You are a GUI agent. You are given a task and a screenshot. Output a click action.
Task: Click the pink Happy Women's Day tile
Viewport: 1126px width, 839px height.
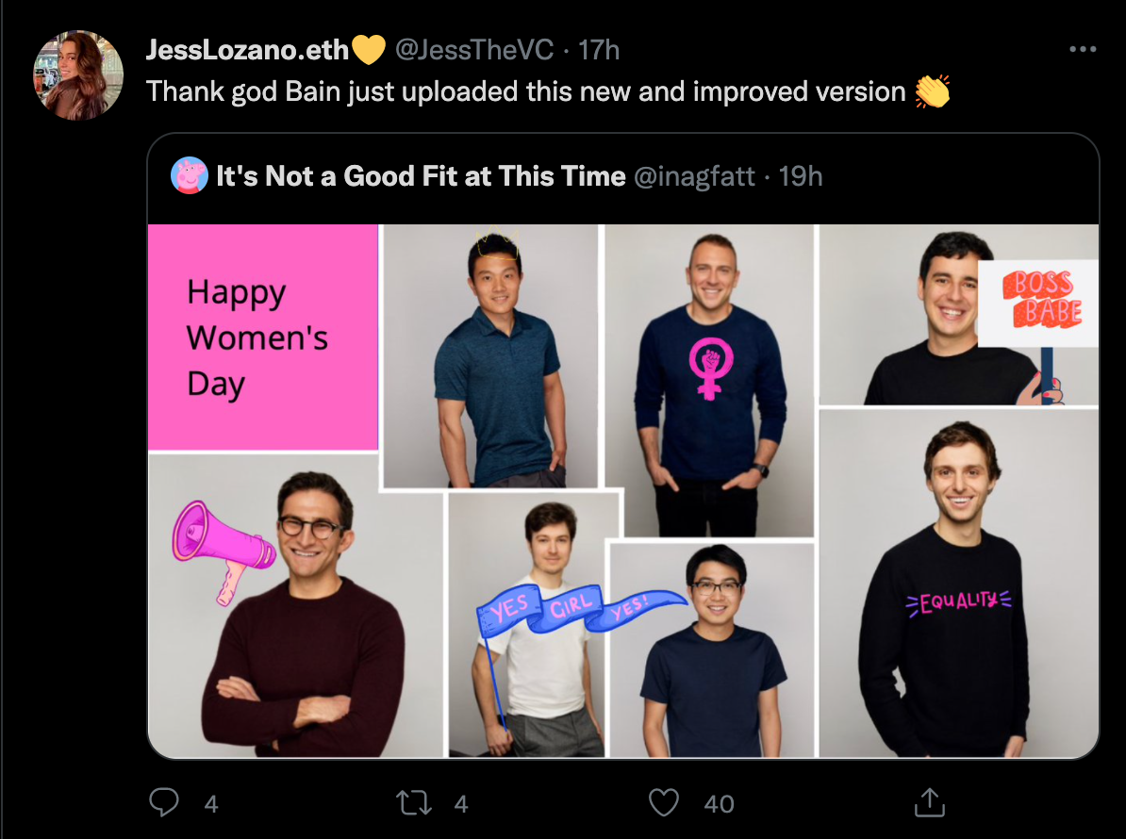tap(263, 337)
